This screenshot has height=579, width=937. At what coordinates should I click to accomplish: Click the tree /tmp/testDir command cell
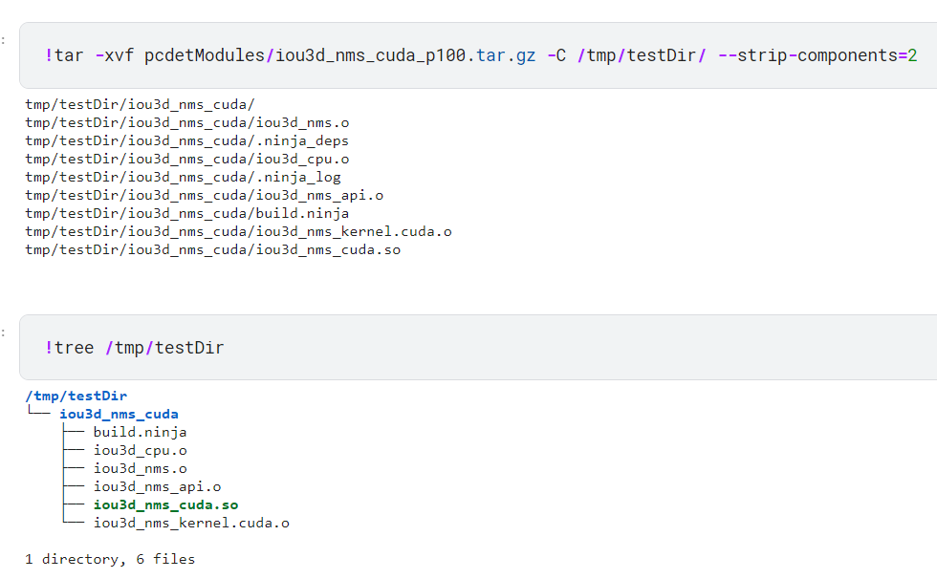click(x=478, y=348)
